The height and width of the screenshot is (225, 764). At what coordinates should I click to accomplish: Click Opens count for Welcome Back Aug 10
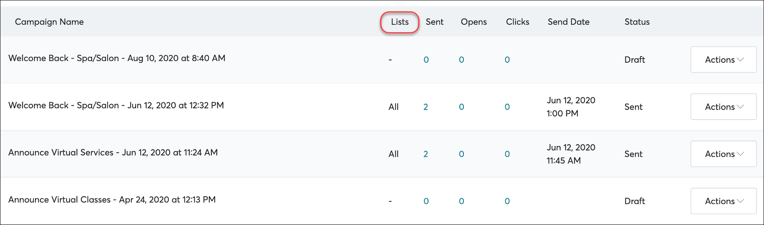pyautogui.click(x=461, y=60)
